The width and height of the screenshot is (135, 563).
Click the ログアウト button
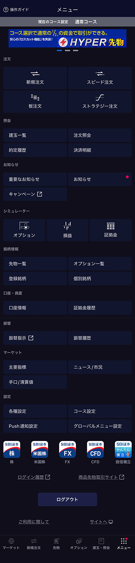point(67,499)
